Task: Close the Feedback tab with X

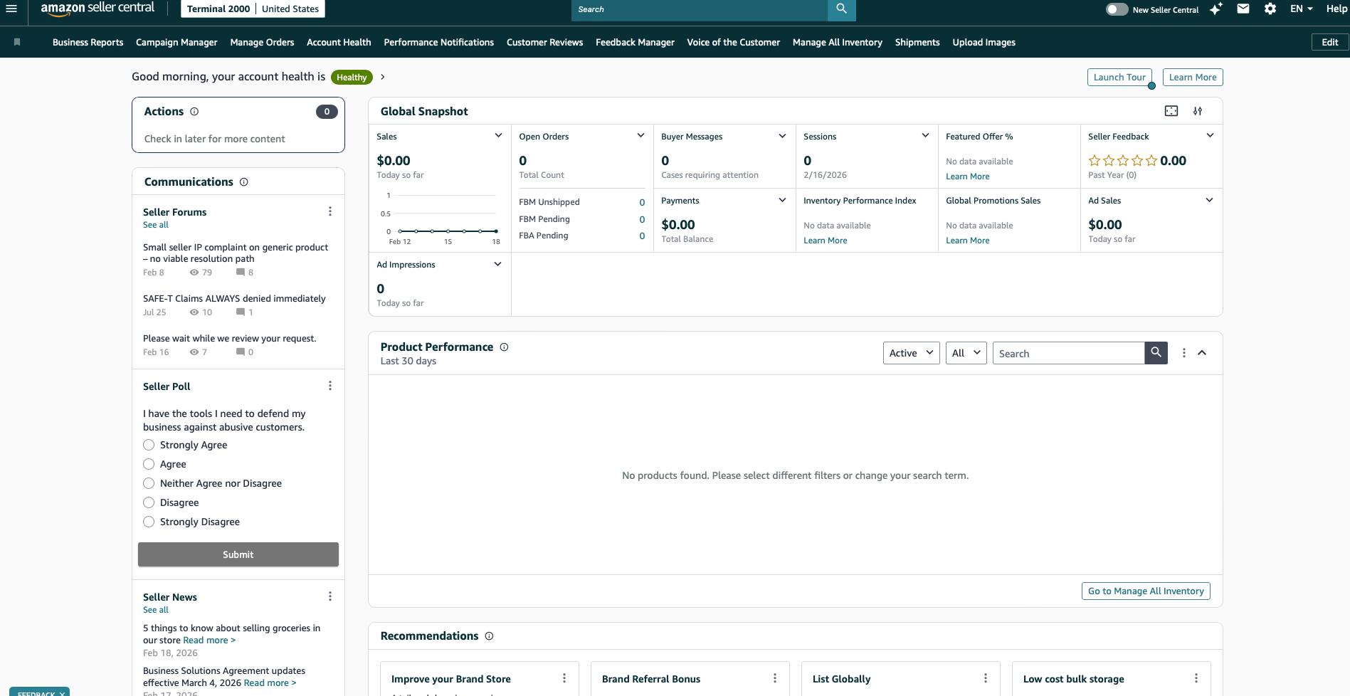Action: (x=62, y=694)
